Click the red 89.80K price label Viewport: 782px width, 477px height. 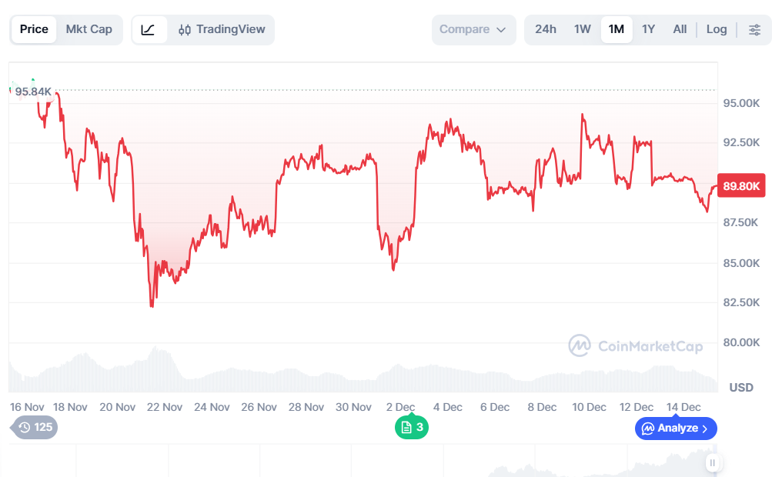(x=740, y=185)
